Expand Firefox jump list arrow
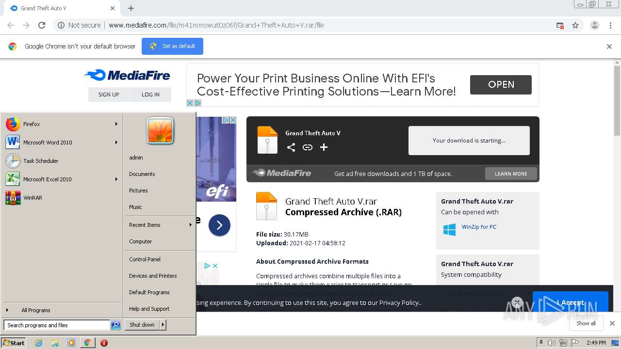 pos(116,124)
